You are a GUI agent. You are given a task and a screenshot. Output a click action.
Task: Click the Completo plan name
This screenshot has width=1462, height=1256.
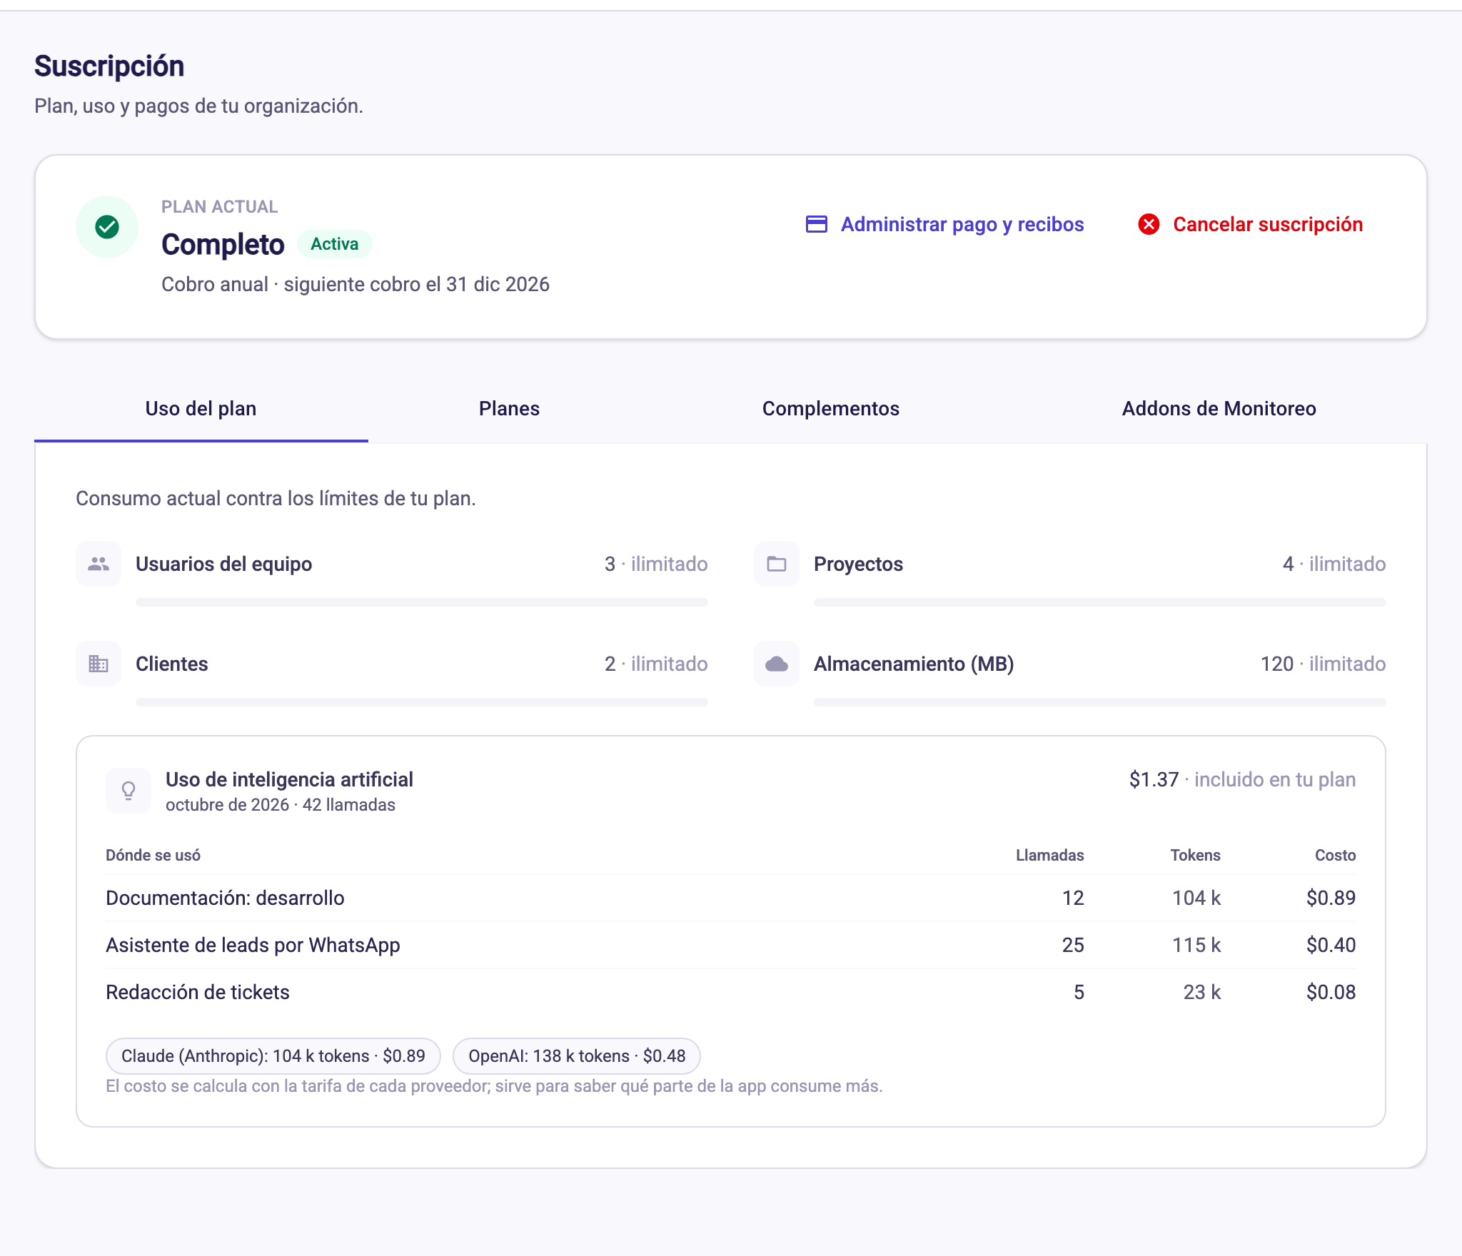point(223,245)
